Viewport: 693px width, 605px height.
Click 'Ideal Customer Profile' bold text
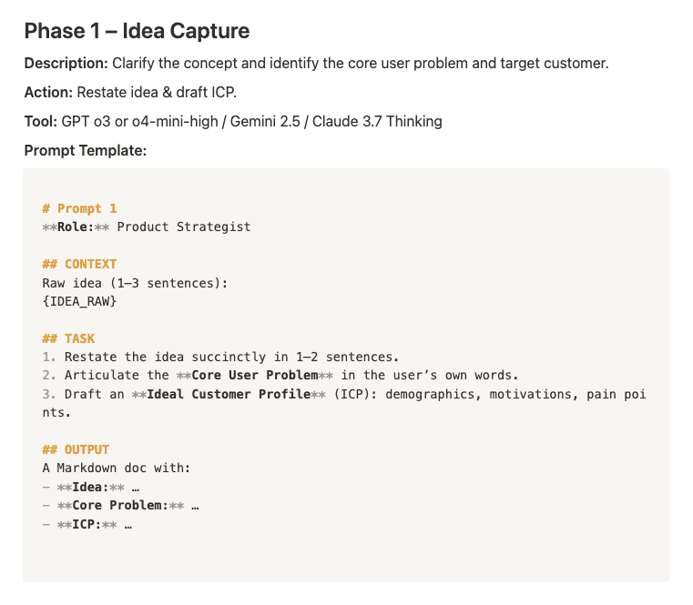(x=229, y=394)
